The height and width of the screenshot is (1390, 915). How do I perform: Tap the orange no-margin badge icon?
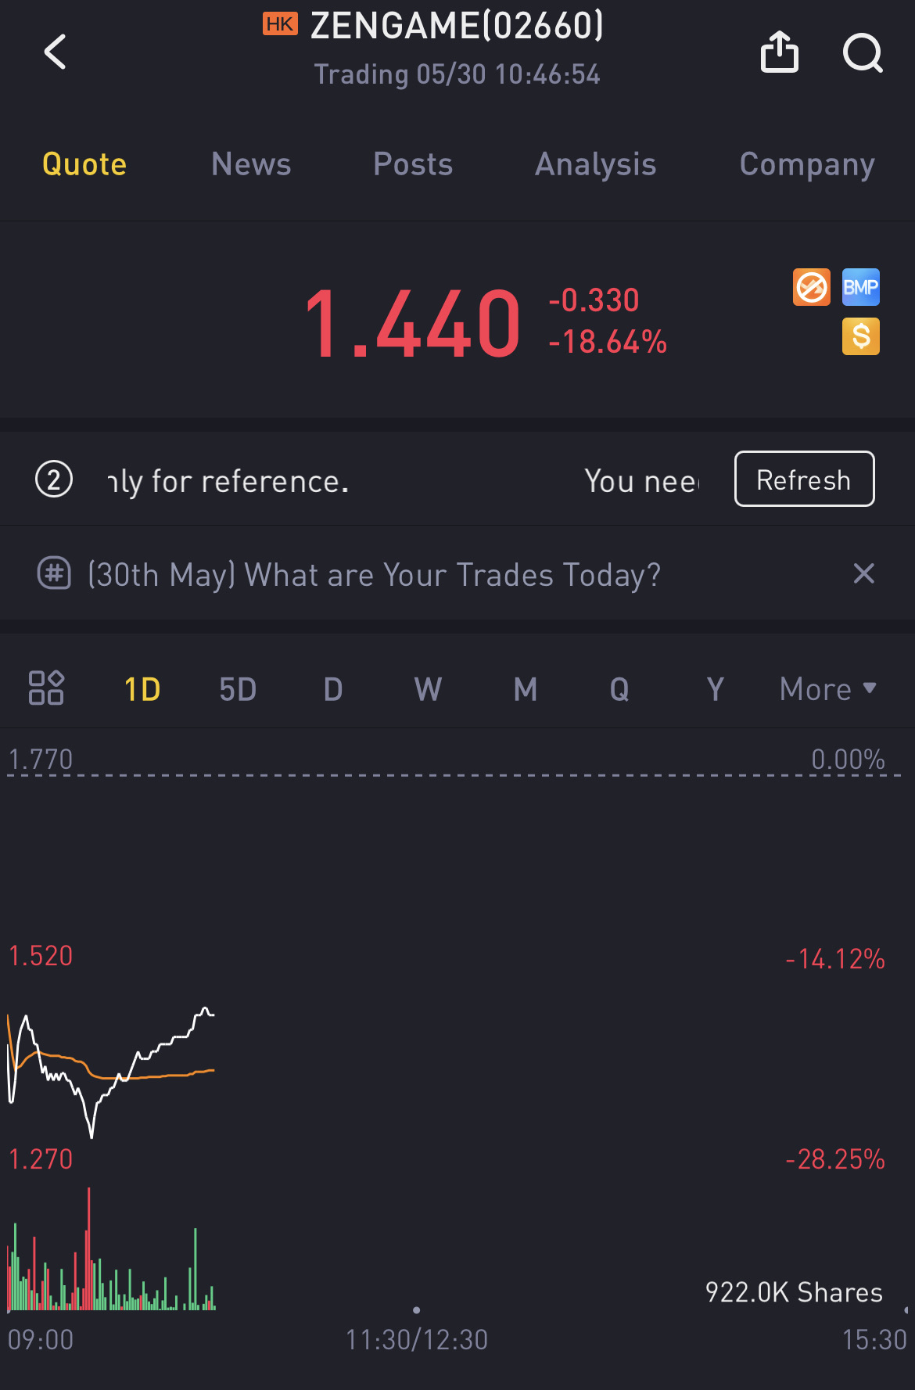(x=812, y=287)
